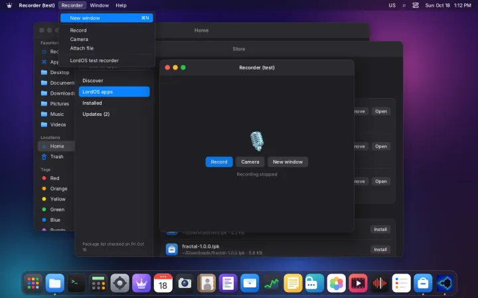Open the Window menu in the menu bar
This screenshot has width=478, height=298.
(x=100, y=5)
